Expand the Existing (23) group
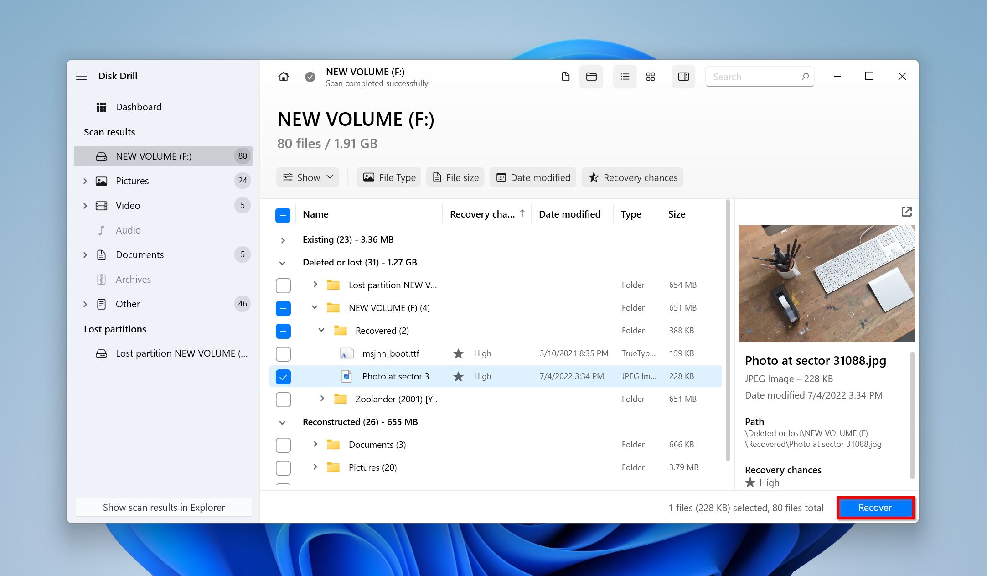 (x=283, y=240)
